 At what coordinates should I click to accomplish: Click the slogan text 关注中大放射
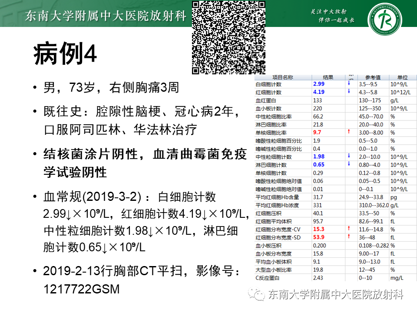(x=329, y=11)
